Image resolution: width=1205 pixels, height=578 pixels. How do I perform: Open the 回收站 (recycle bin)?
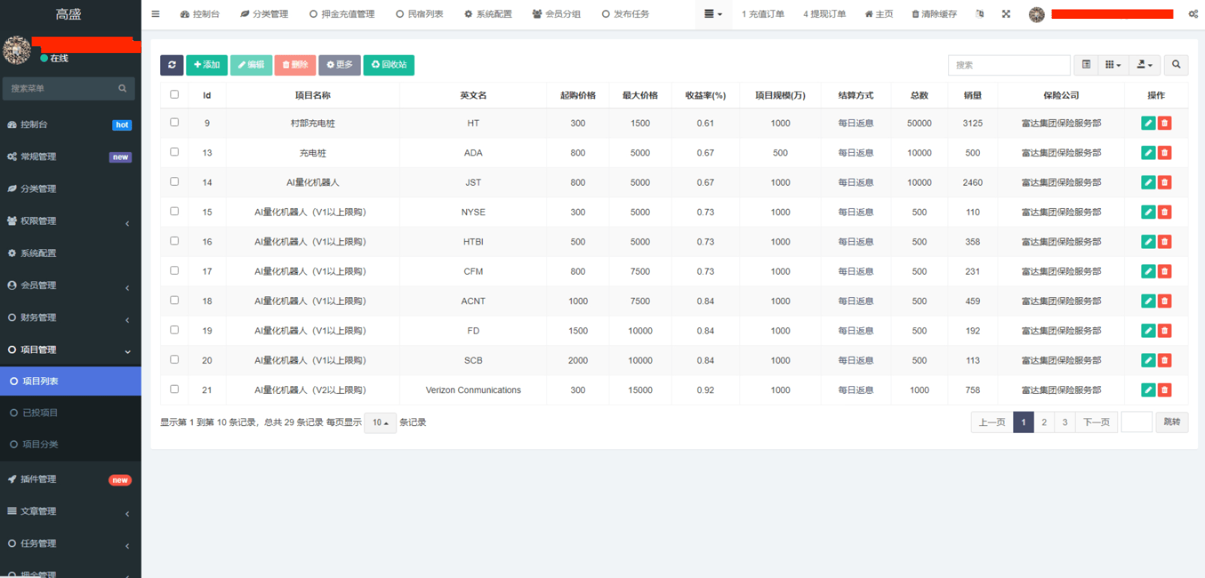[389, 65]
